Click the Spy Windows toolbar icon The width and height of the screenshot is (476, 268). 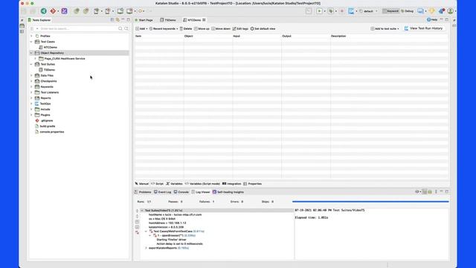tap(120, 11)
